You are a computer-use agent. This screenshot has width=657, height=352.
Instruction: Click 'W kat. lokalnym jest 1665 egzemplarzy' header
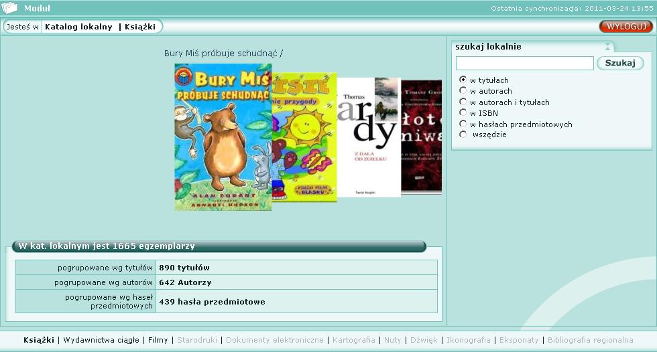click(107, 246)
